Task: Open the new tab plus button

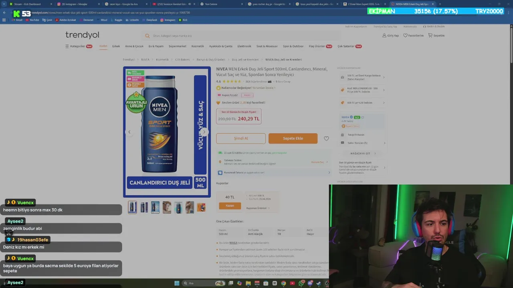Action: click(x=440, y=4)
